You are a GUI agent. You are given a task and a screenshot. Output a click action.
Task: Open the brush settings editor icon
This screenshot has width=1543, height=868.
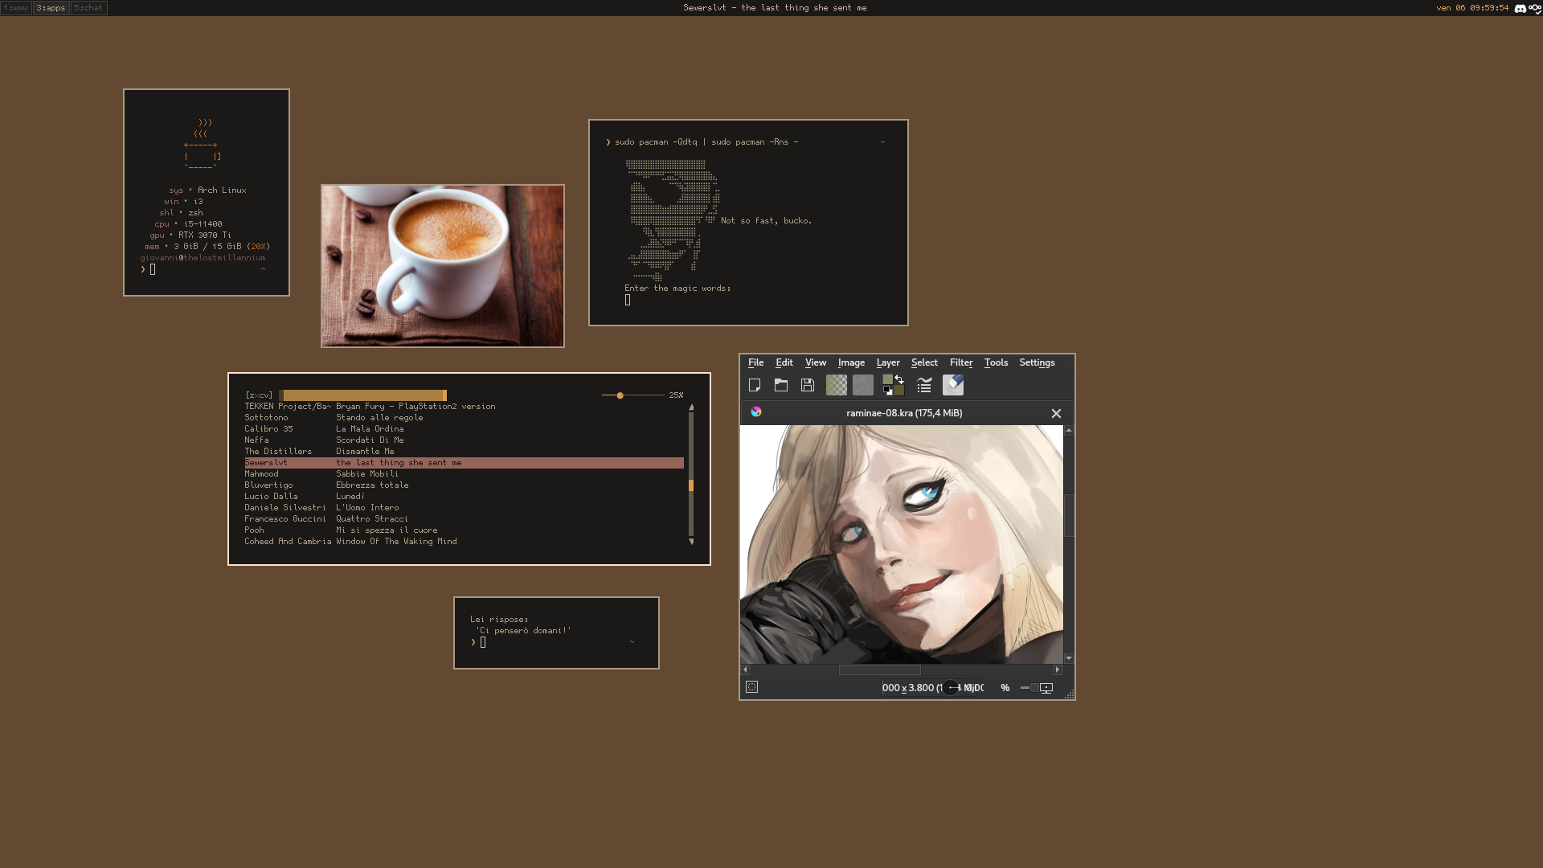click(x=924, y=386)
